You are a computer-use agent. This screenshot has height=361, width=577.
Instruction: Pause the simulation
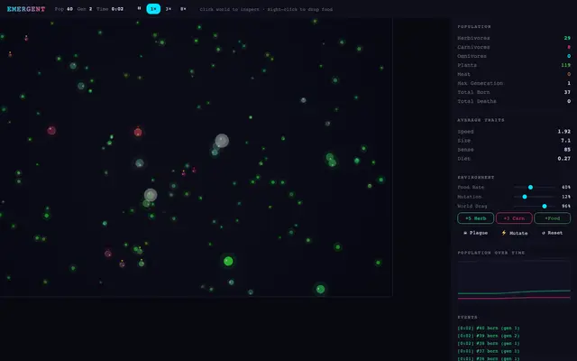point(139,8)
